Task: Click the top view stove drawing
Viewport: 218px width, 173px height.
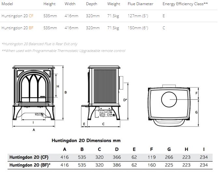Action: point(169,105)
